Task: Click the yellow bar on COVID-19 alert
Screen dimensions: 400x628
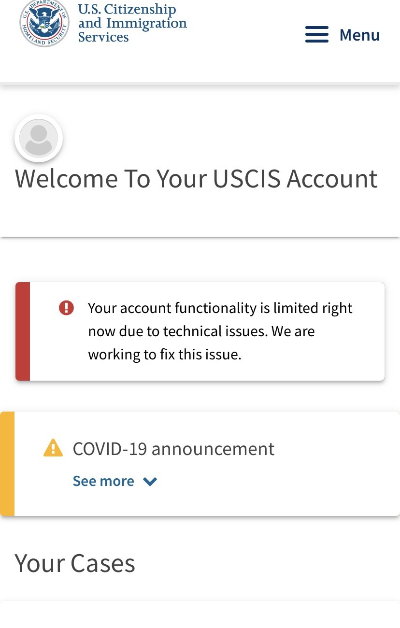Action: point(7,464)
